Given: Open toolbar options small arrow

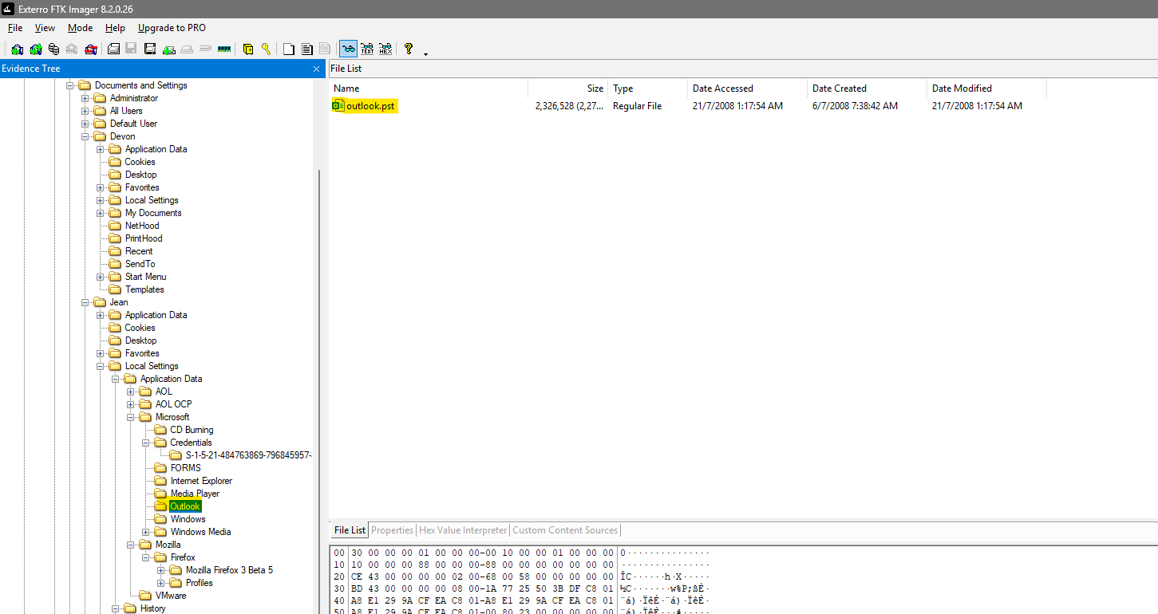Looking at the screenshot, I should pyautogui.click(x=425, y=53).
